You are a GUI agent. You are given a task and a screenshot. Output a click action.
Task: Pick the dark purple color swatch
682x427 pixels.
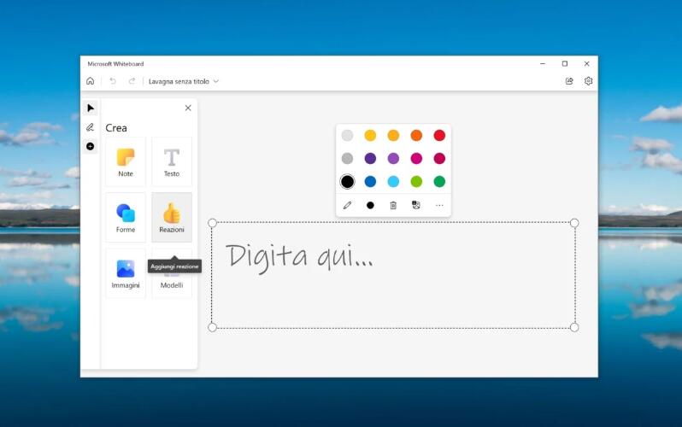click(x=370, y=158)
